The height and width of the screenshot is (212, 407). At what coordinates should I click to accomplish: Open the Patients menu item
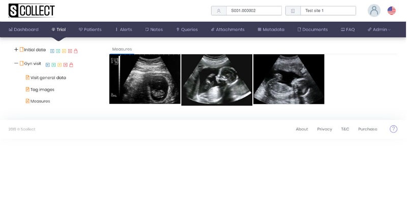pos(90,29)
